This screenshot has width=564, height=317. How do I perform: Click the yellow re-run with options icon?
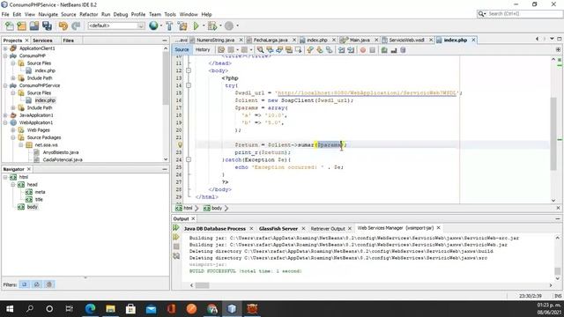176,237
